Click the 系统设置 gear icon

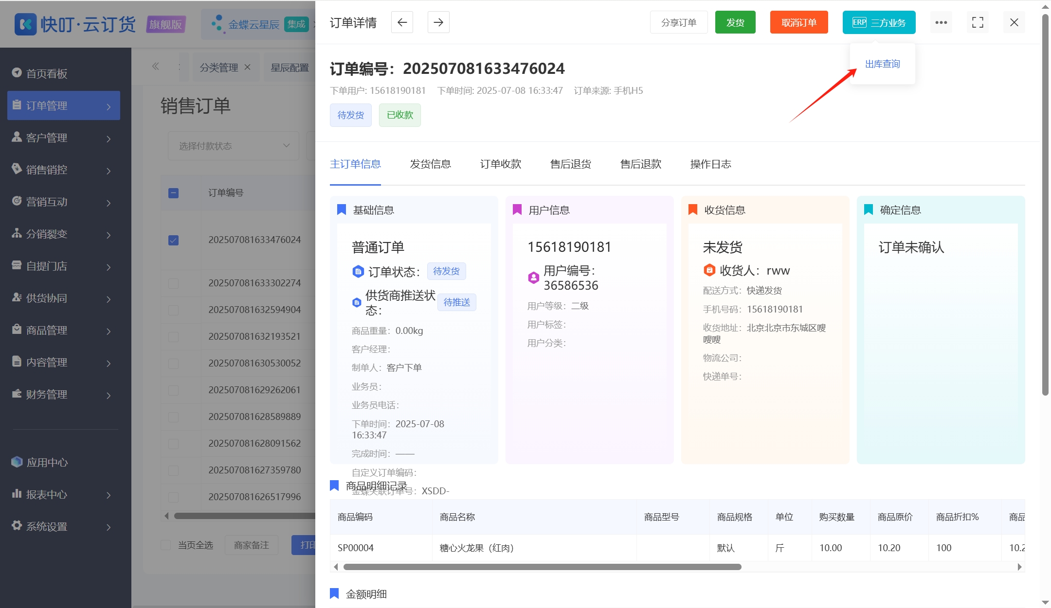coord(17,525)
